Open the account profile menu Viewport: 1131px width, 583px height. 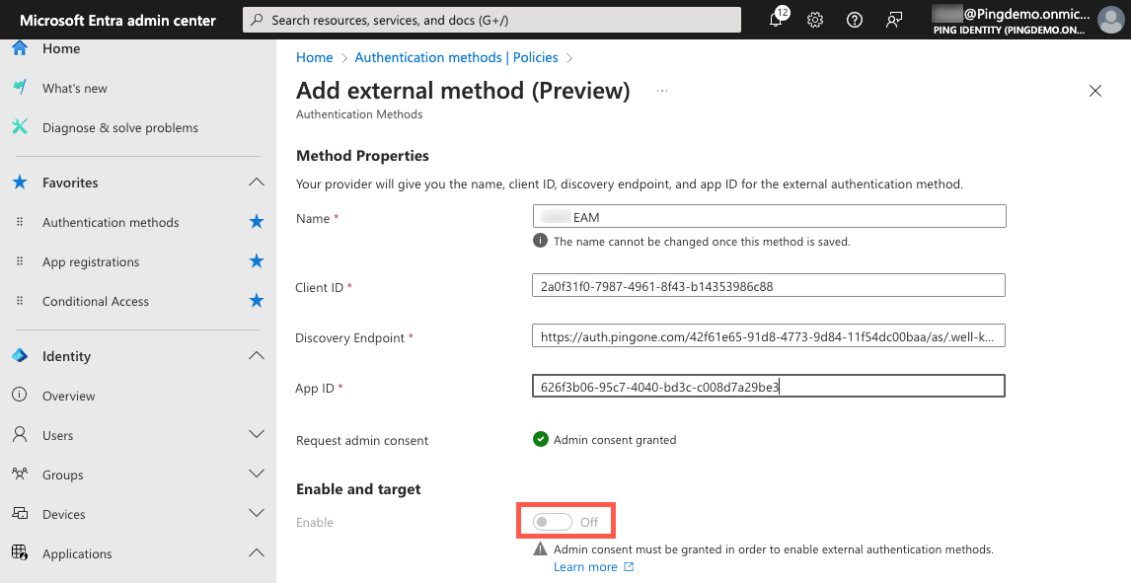(x=1111, y=20)
